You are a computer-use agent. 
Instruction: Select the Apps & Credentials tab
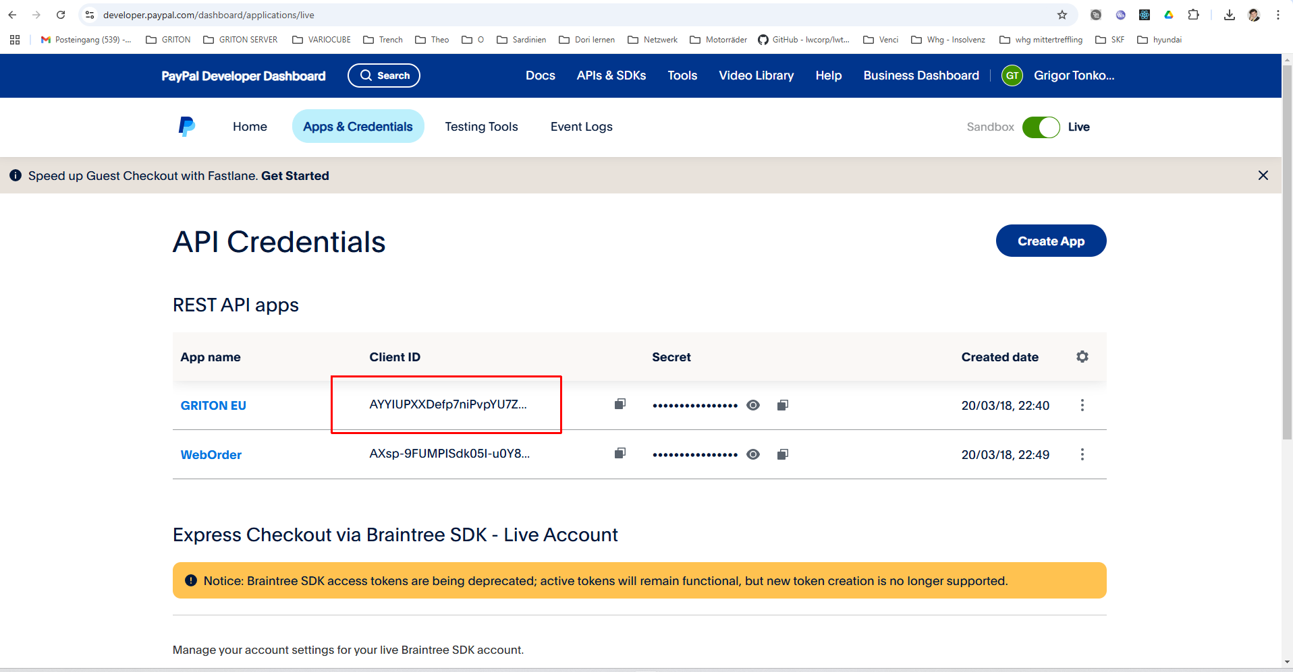click(x=358, y=127)
